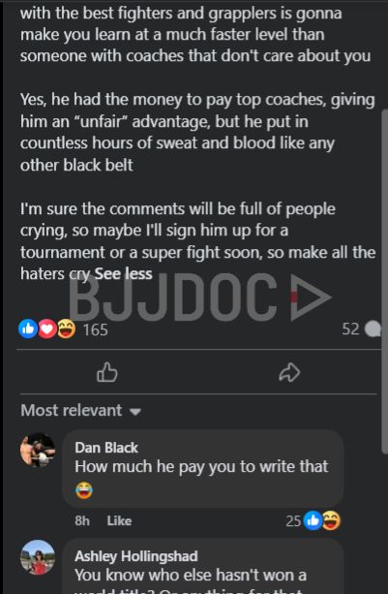This screenshot has width=388, height=594.
Task: Open Ashley Hollingshad's profile name link
Action: pos(136,556)
